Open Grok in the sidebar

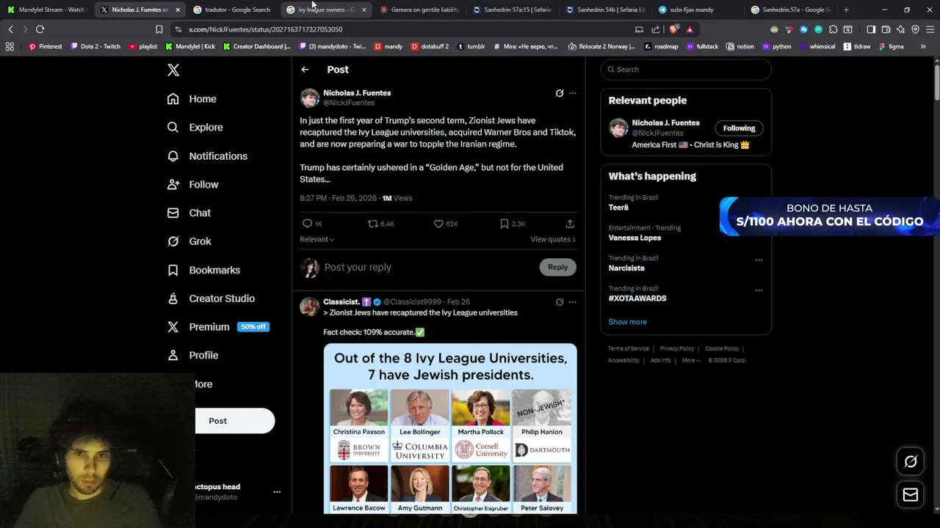(189, 241)
